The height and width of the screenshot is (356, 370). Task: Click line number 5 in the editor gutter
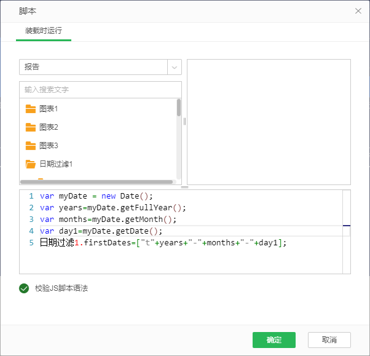click(31, 243)
